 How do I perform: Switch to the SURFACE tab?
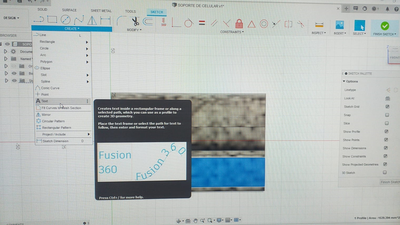click(x=69, y=10)
